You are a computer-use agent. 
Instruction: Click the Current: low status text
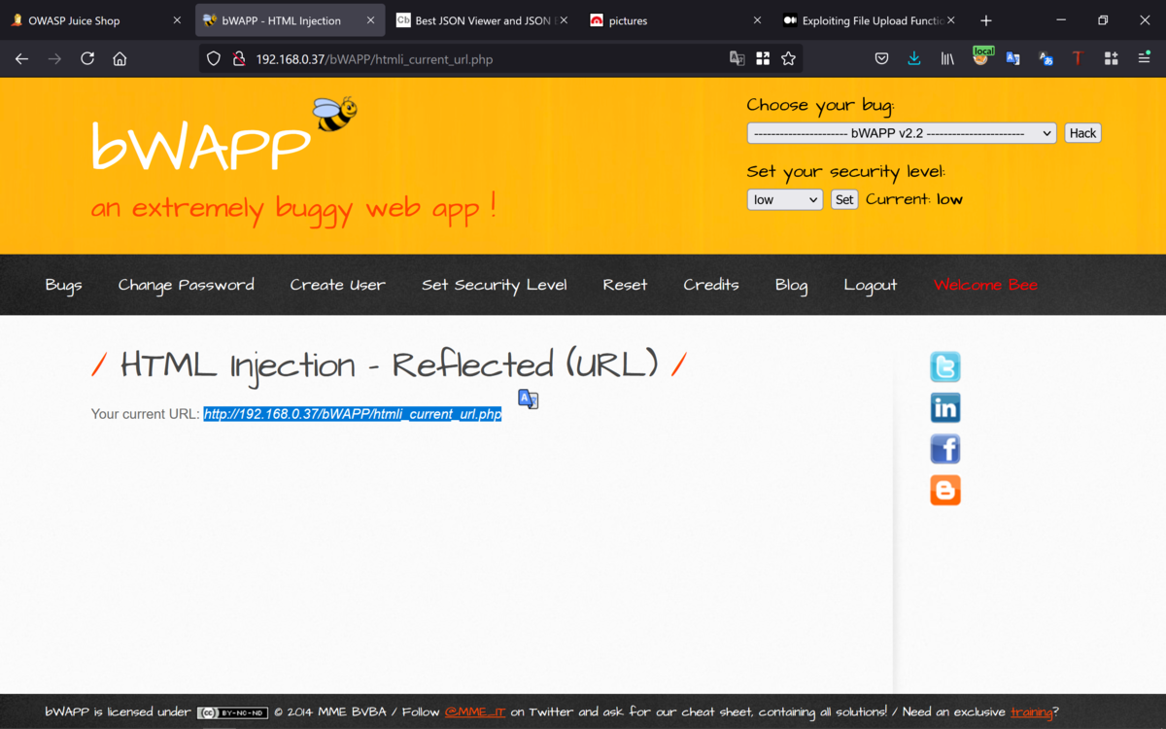point(914,199)
